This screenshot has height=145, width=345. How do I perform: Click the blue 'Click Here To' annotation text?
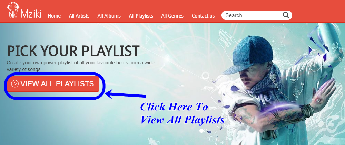(174, 107)
